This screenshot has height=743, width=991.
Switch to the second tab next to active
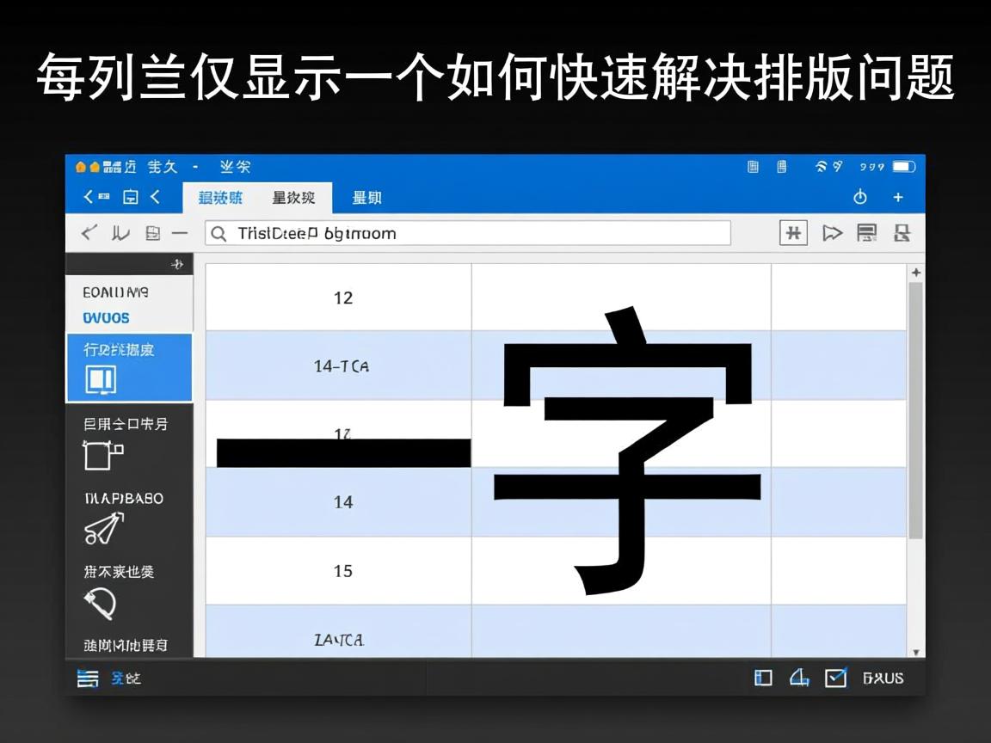[x=293, y=198]
